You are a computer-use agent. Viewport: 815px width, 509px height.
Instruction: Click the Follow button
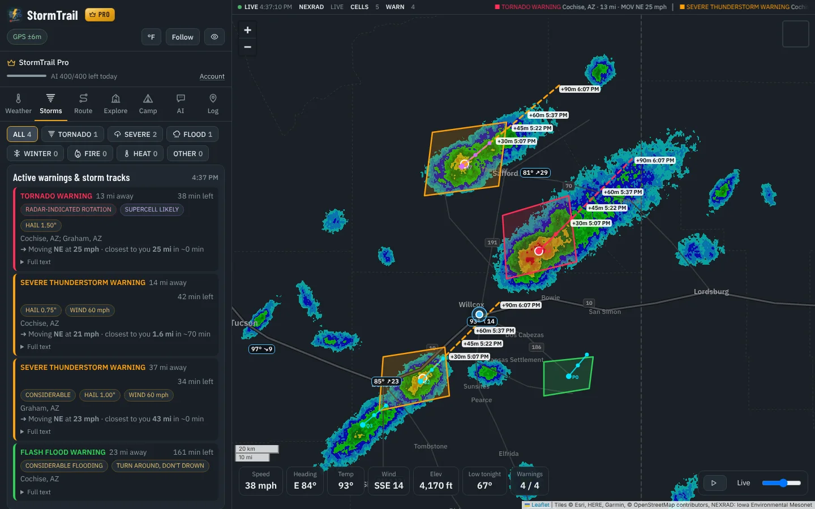coord(182,37)
